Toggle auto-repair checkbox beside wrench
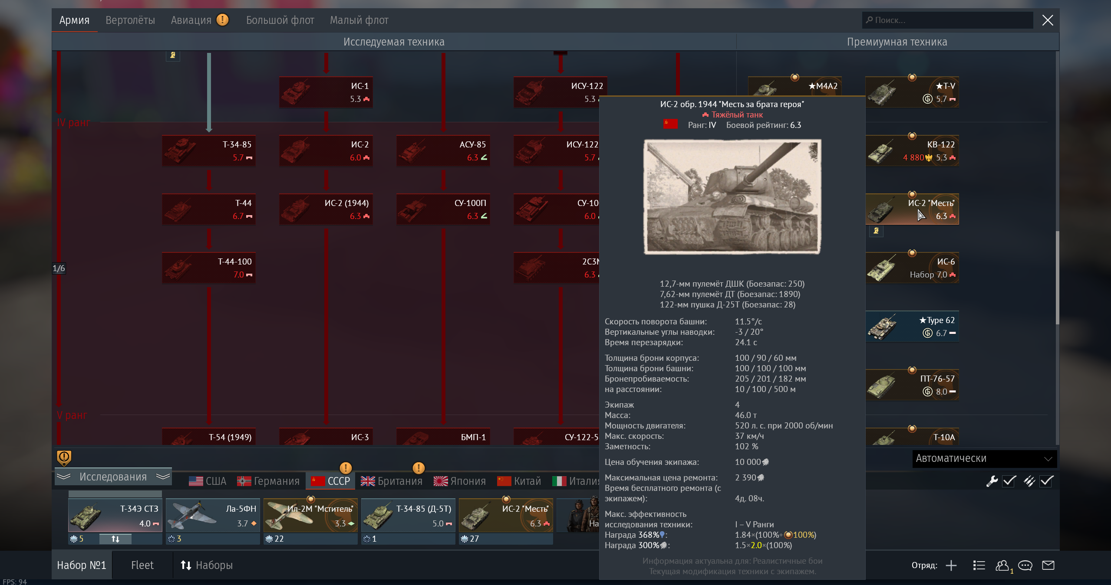Image resolution: width=1111 pixels, height=585 pixels. tap(1009, 481)
